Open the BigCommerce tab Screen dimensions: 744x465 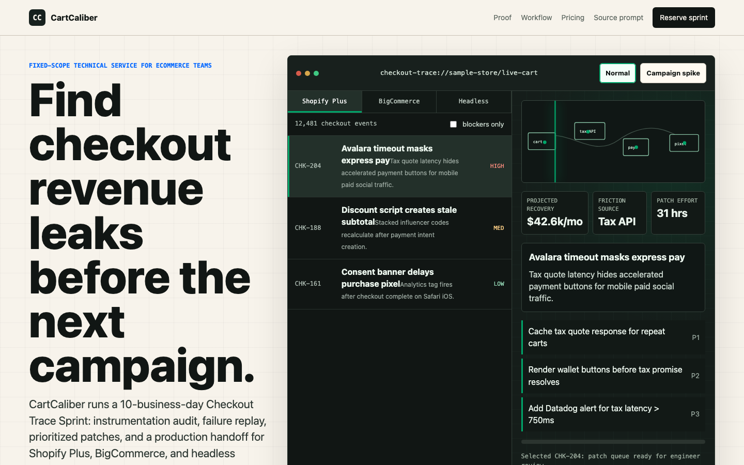point(399,101)
